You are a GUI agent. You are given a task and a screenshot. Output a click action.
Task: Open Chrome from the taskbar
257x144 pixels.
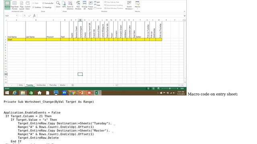click(72, 93)
